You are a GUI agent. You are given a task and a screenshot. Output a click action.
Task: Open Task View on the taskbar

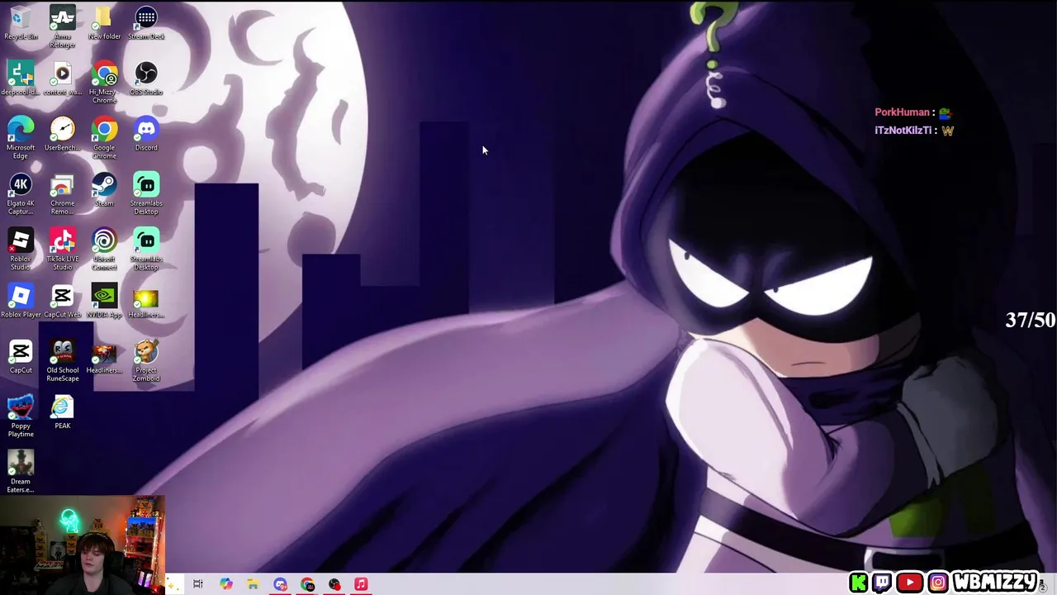198,584
